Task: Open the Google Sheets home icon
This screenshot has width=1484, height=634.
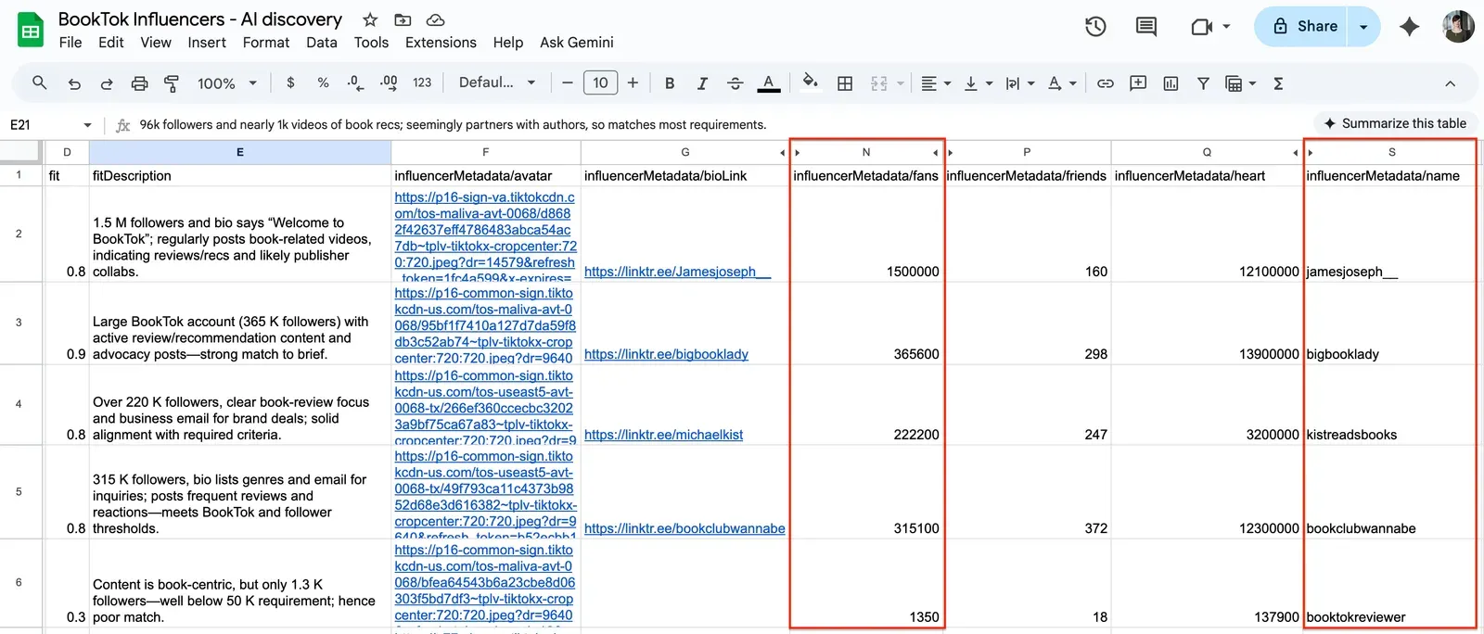Action: point(31,31)
